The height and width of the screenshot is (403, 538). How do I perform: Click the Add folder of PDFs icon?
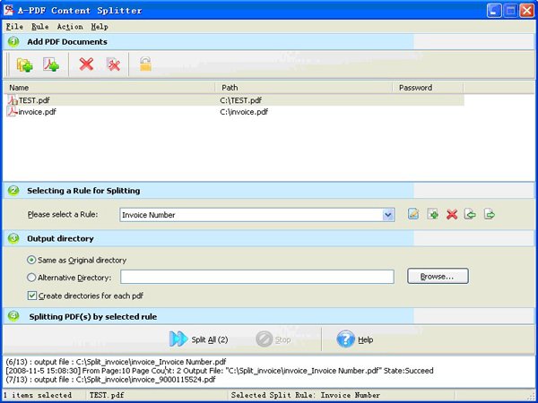pyautogui.click(x=25, y=64)
